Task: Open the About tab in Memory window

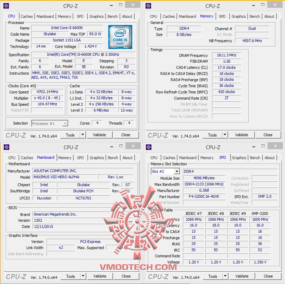Action: (x=269, y=16)
